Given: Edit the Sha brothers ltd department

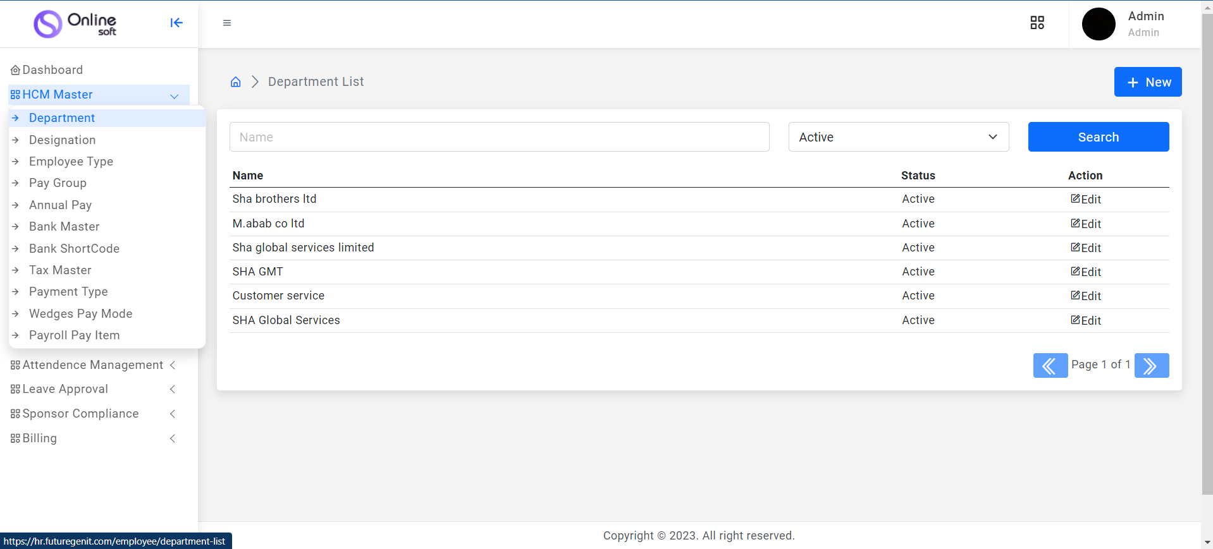Looking at the screenshot, I should click(1086, 200).
